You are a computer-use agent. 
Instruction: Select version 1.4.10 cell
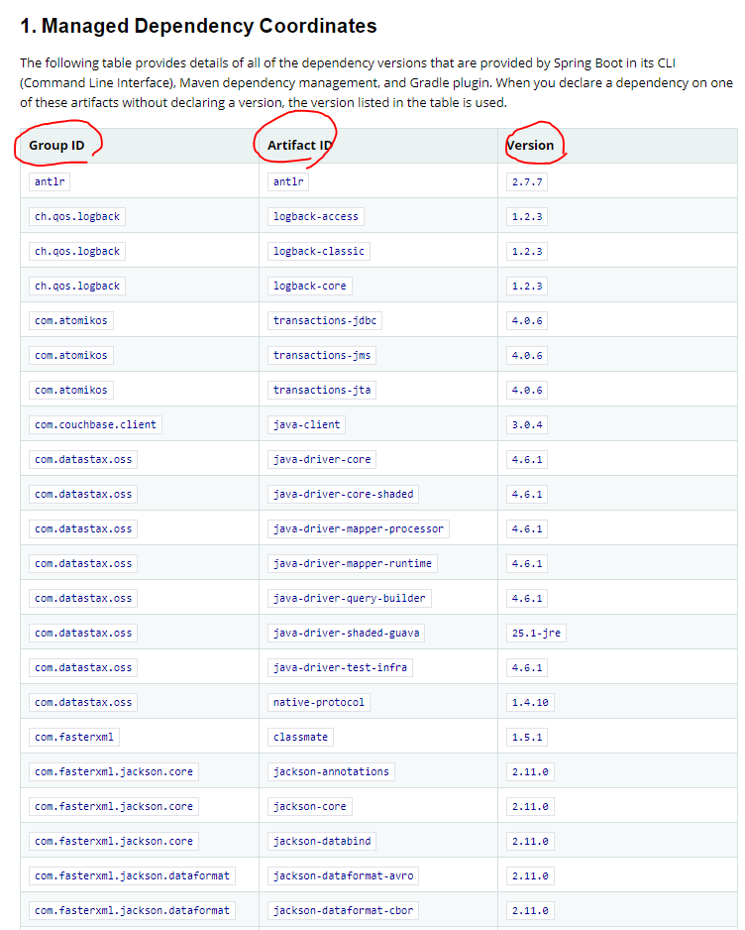coord(530,702)
